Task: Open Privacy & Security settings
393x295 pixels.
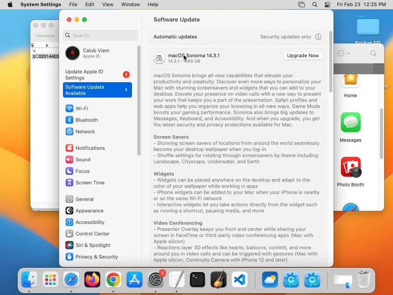Action: tap(97, 257)
